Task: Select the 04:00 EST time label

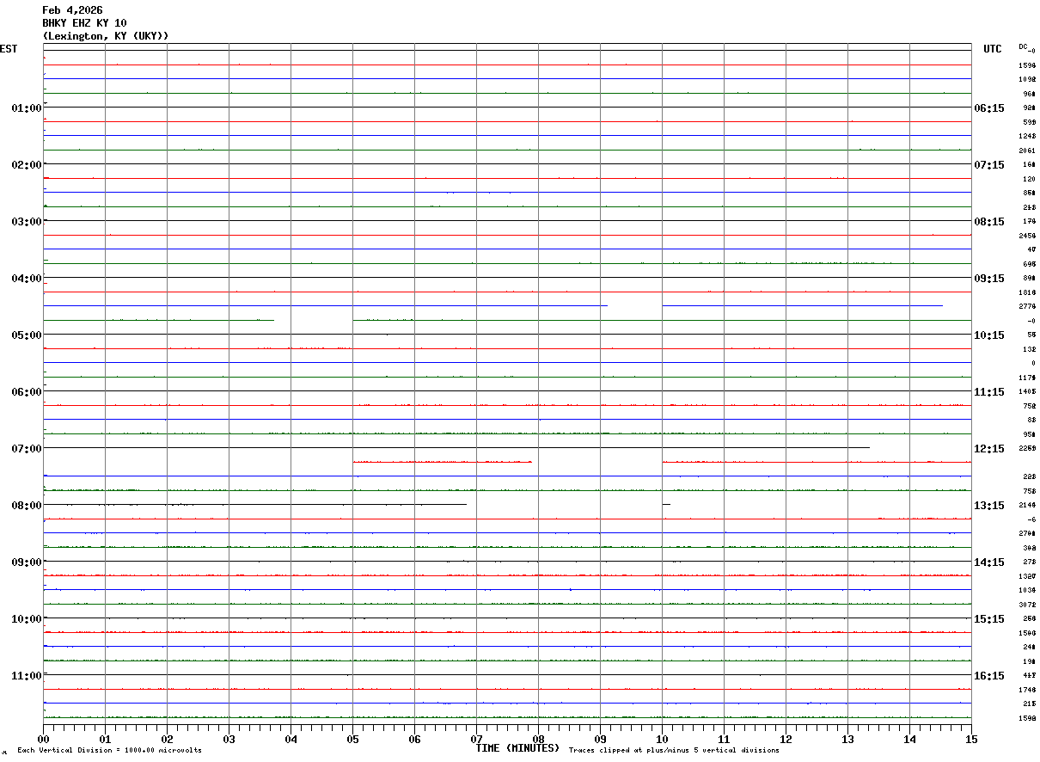Action: coord(27,279)
